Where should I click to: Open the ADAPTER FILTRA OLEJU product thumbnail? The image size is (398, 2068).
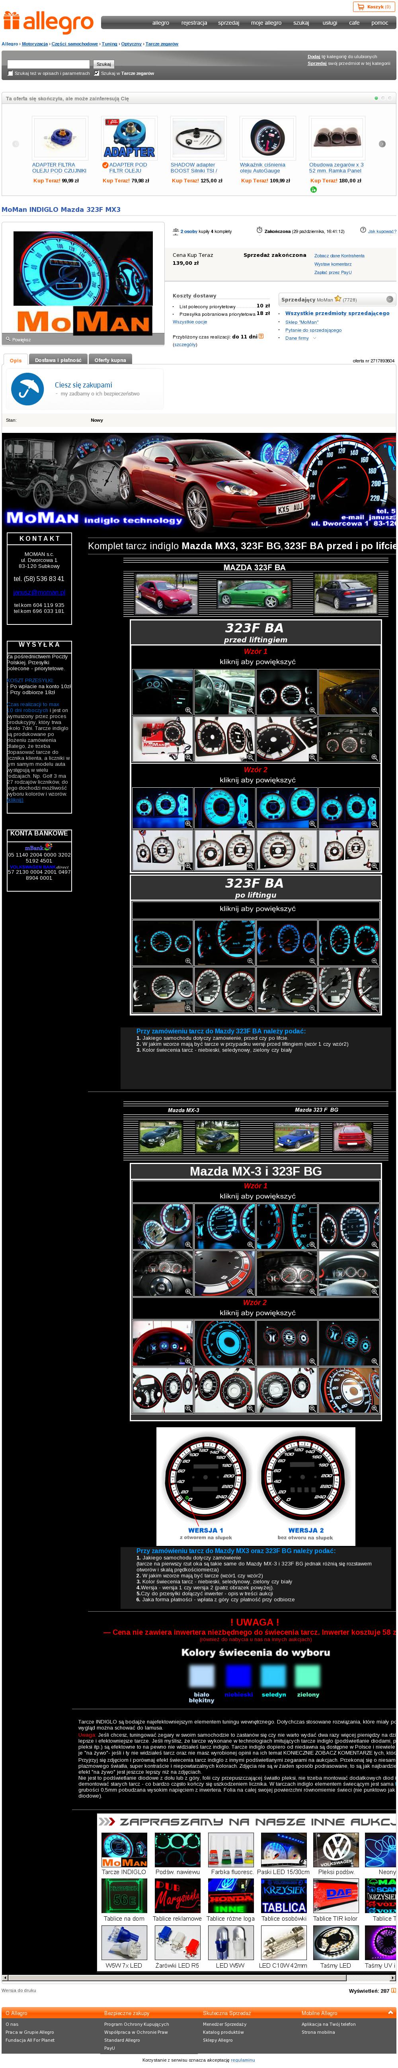pyautogui.click(x=59, y=138)
